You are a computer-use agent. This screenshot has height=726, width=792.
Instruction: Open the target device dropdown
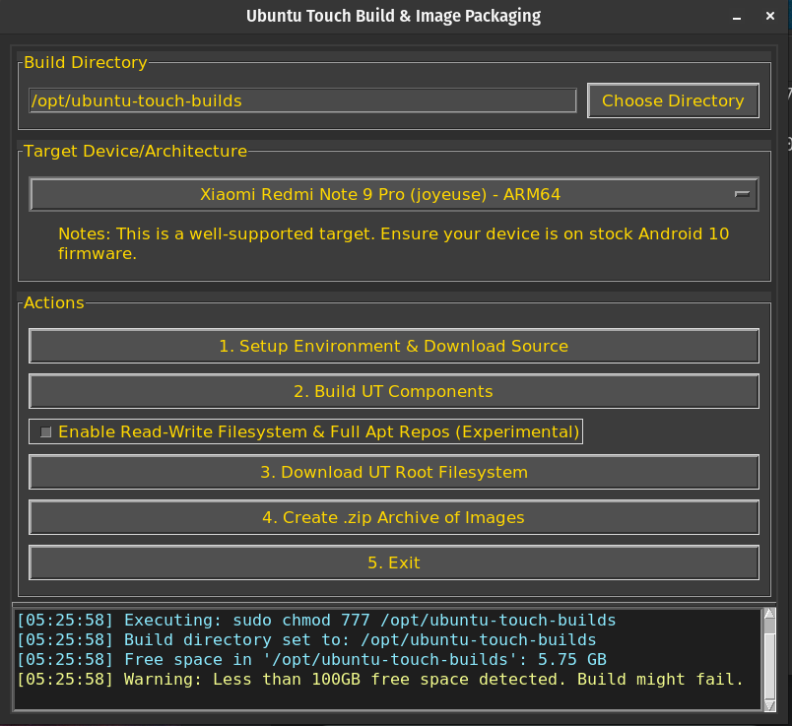tap(394, 194)
